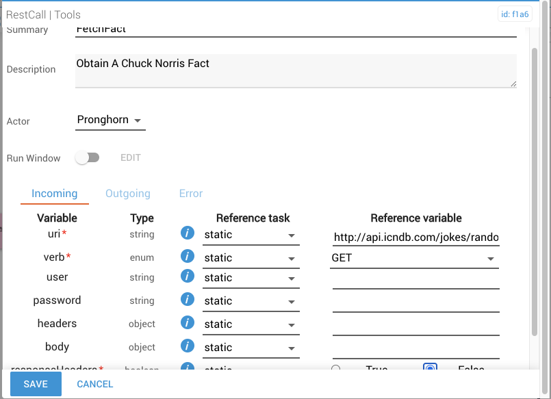This screenshot has height=399, width=551.
Task: Click the info icon for user
Action: pyautogui.click(x=188, y=276)
